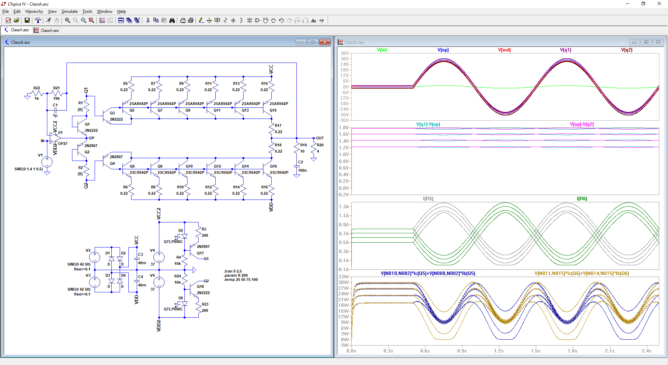This screenshot has height=365, width=668.
Task: Minimize the ClassA.asc schematic subwindow
Action: click(301, 42)
